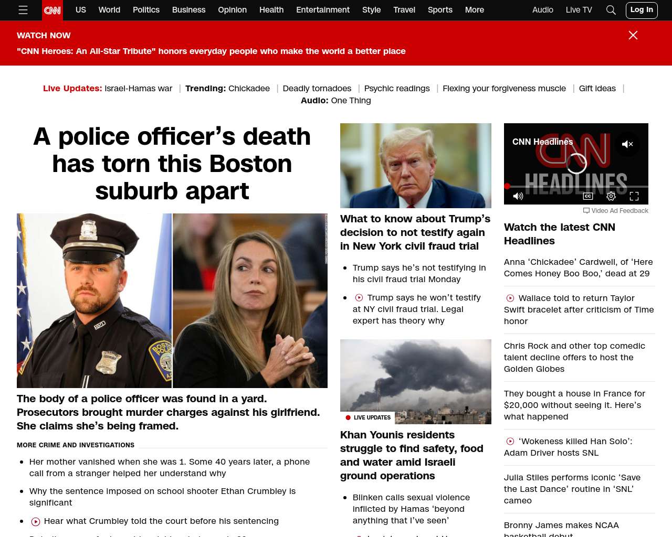Open Live TV
Image resolution: width=672 pixels, height=537 pixels.
click(579, 10)
